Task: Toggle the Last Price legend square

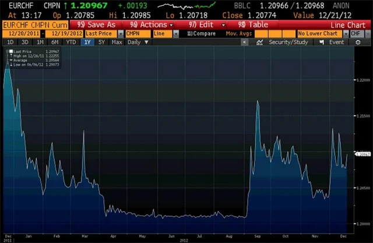Action: [x=11, y=51]
